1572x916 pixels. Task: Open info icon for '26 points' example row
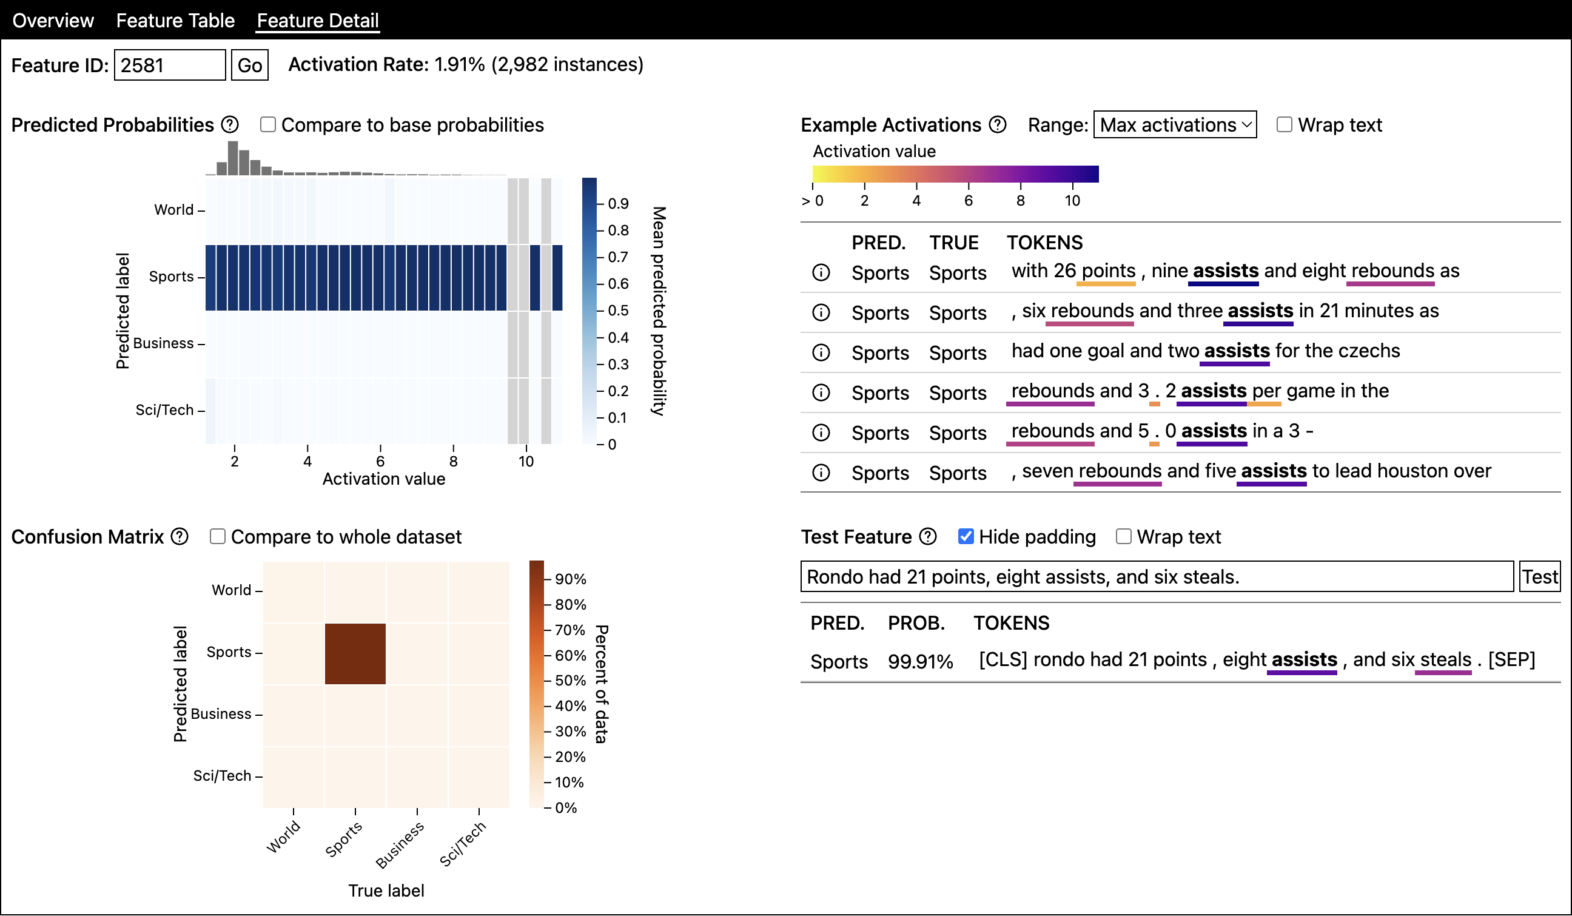click(821, 273)
